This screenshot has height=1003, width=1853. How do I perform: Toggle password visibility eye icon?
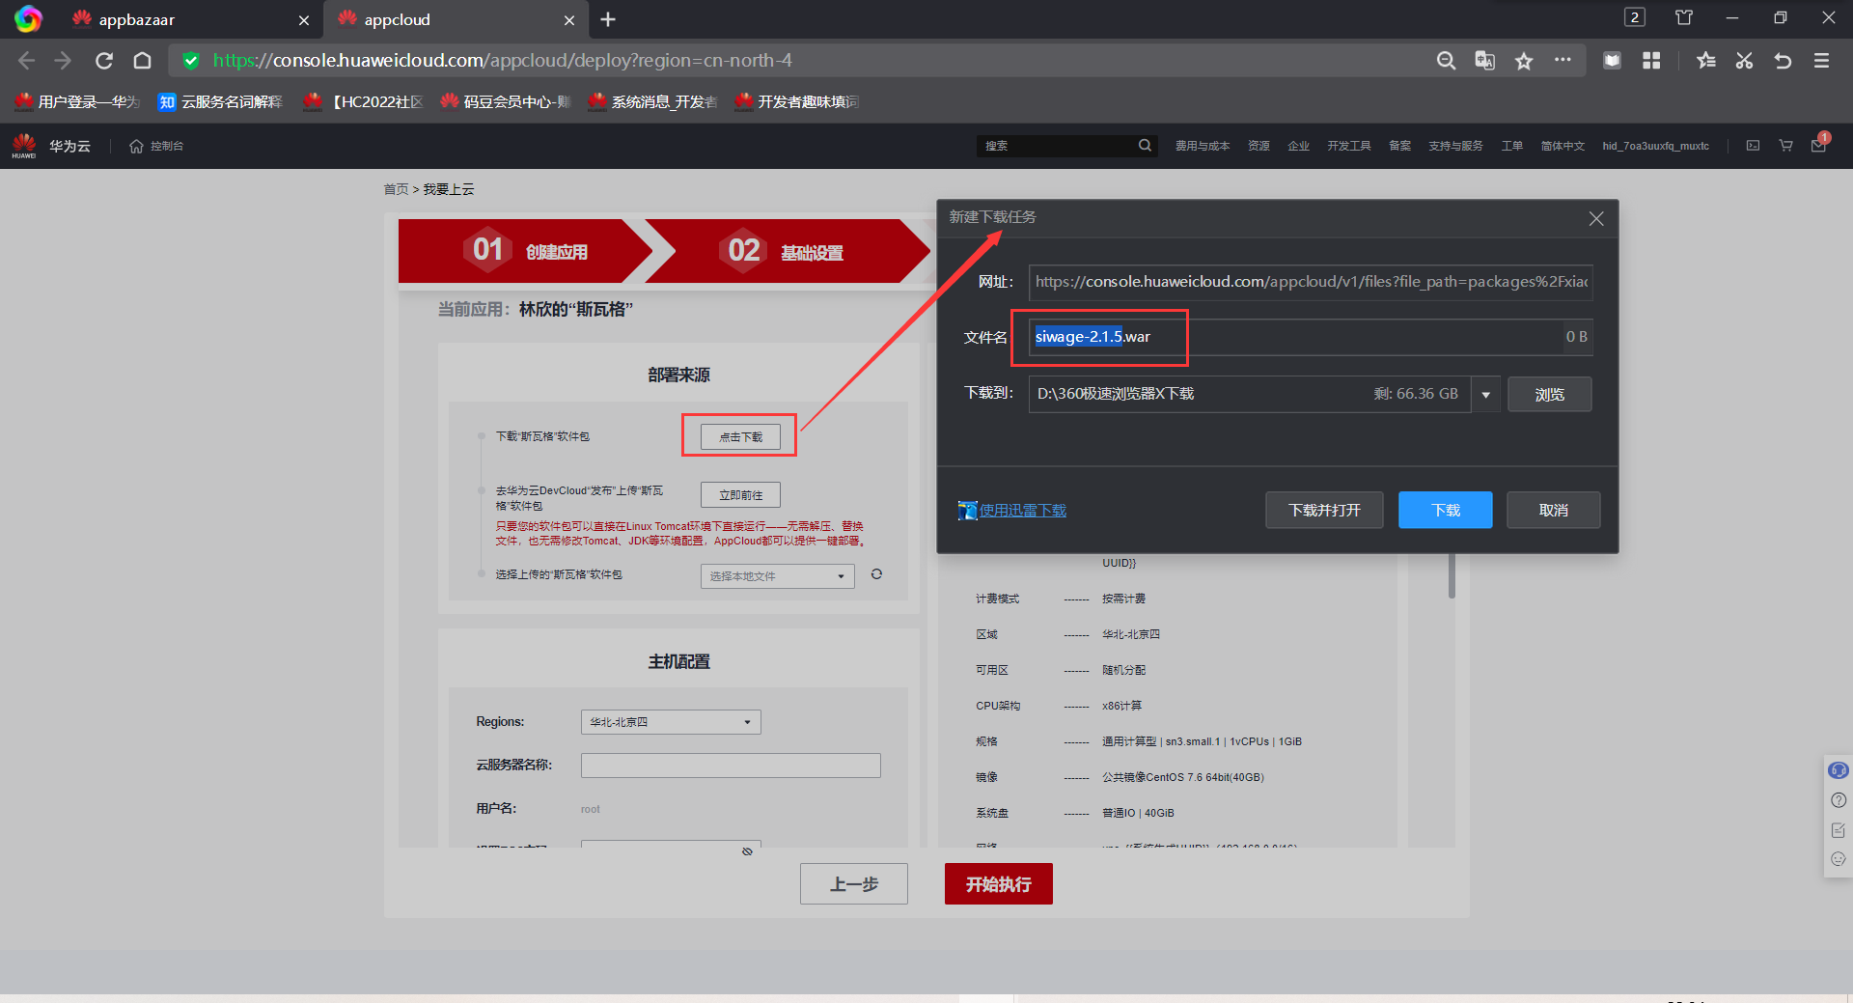point(747,850)
